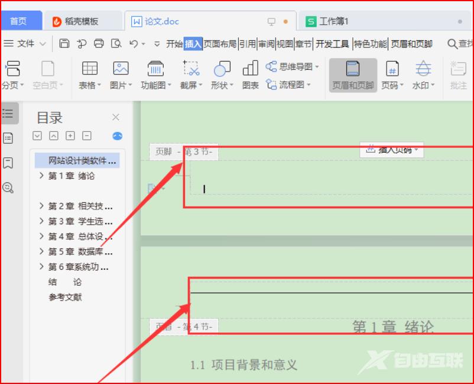474x384 pixels.
Task: Expand 第2章 相关技 outline item
Action: point(41,206)
